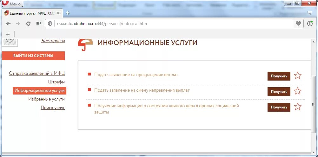Open Speed Dial grid icon

38,24
